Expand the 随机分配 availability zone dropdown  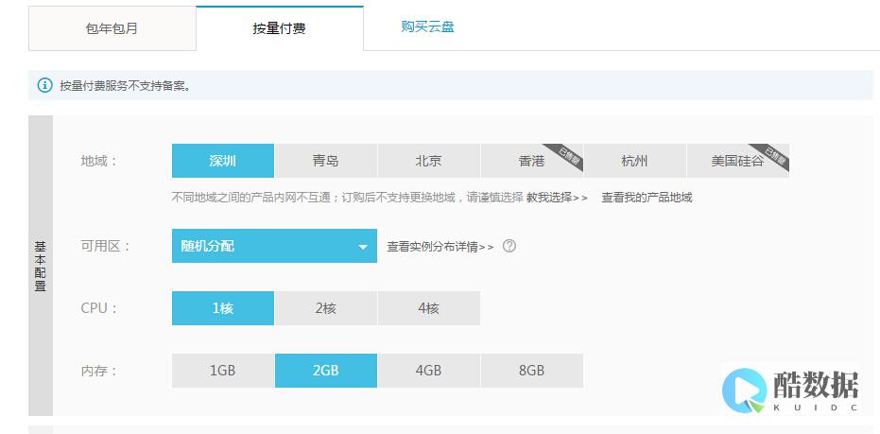pyautogui.click(x=274, y=246)
